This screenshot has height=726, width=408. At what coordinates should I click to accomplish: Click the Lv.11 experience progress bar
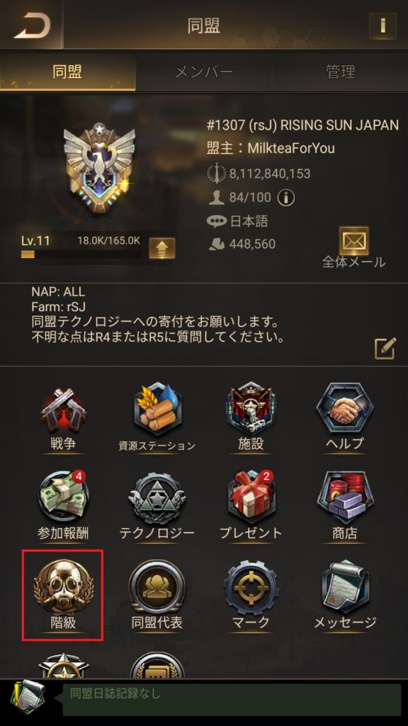coord(81,255)
